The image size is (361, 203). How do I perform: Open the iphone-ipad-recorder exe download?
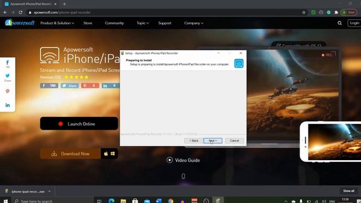pyautogui.click(x=28, y=192)
